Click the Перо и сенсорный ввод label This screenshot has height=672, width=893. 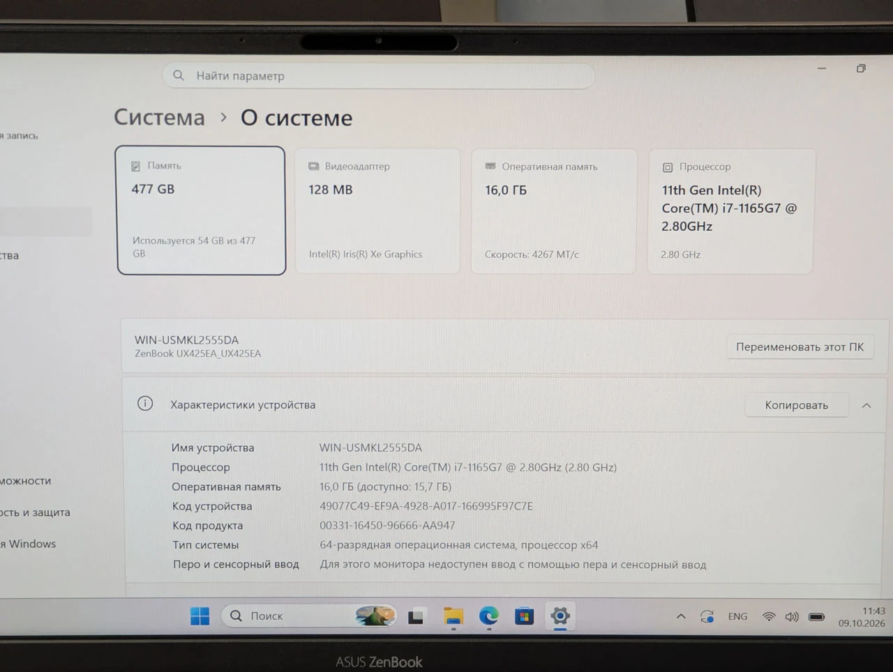(x=236, y=564)
